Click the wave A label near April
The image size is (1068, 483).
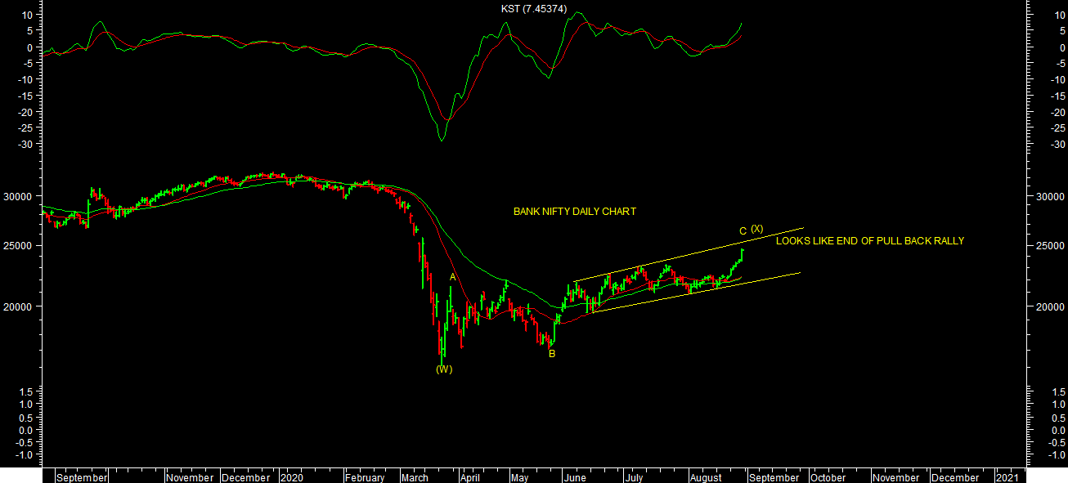pos(452,277)
